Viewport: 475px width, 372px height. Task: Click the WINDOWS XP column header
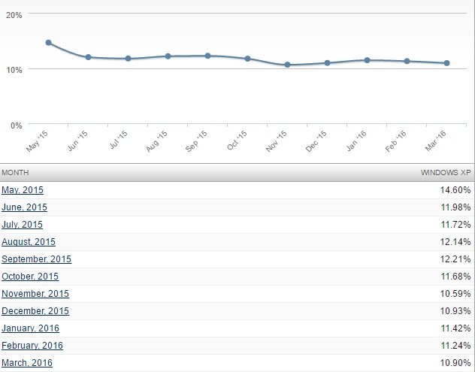click(x=446, y=173)
